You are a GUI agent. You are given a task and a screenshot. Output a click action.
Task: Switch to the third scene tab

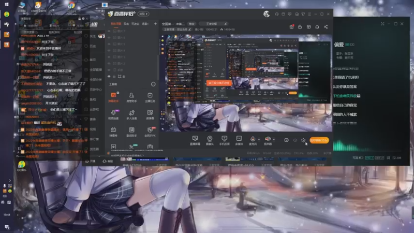click(x=135, y=24)
